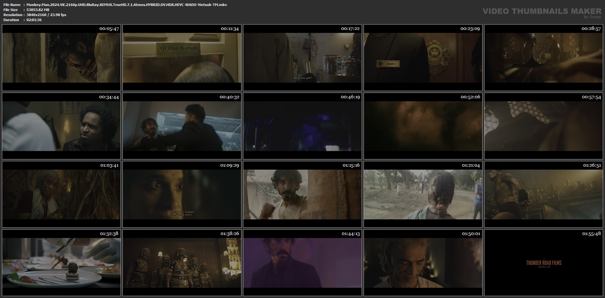Click the plated dessert thumbnail at 01:32:38
The height and width of the screenshot is (298, 605).
(61, 263)
